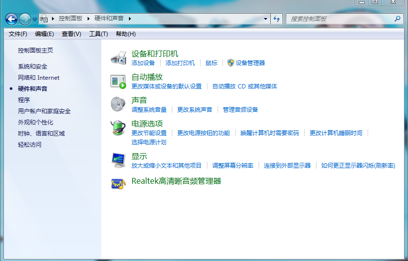Click 更改电源按钮的功能 link
This screenshot has height=261, width=408.
204,133
